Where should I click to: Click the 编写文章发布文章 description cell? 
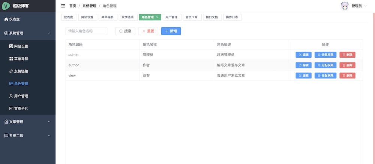point(251,65)
